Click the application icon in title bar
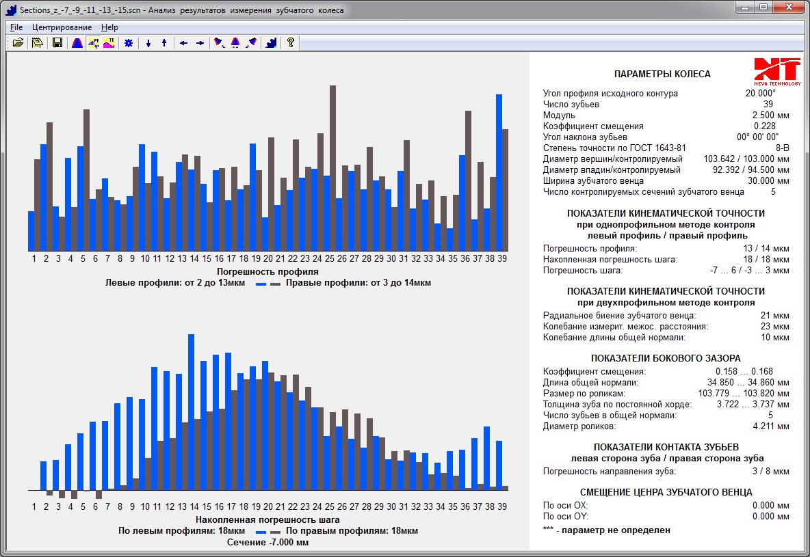This screenshot has width=810, height=557. (11, 10)
